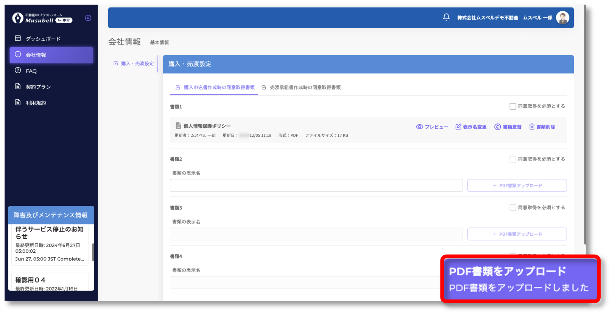Check 同意取得を必須とする for 書類2
This screenshot has width=612, height=315.
coord(513,159)
